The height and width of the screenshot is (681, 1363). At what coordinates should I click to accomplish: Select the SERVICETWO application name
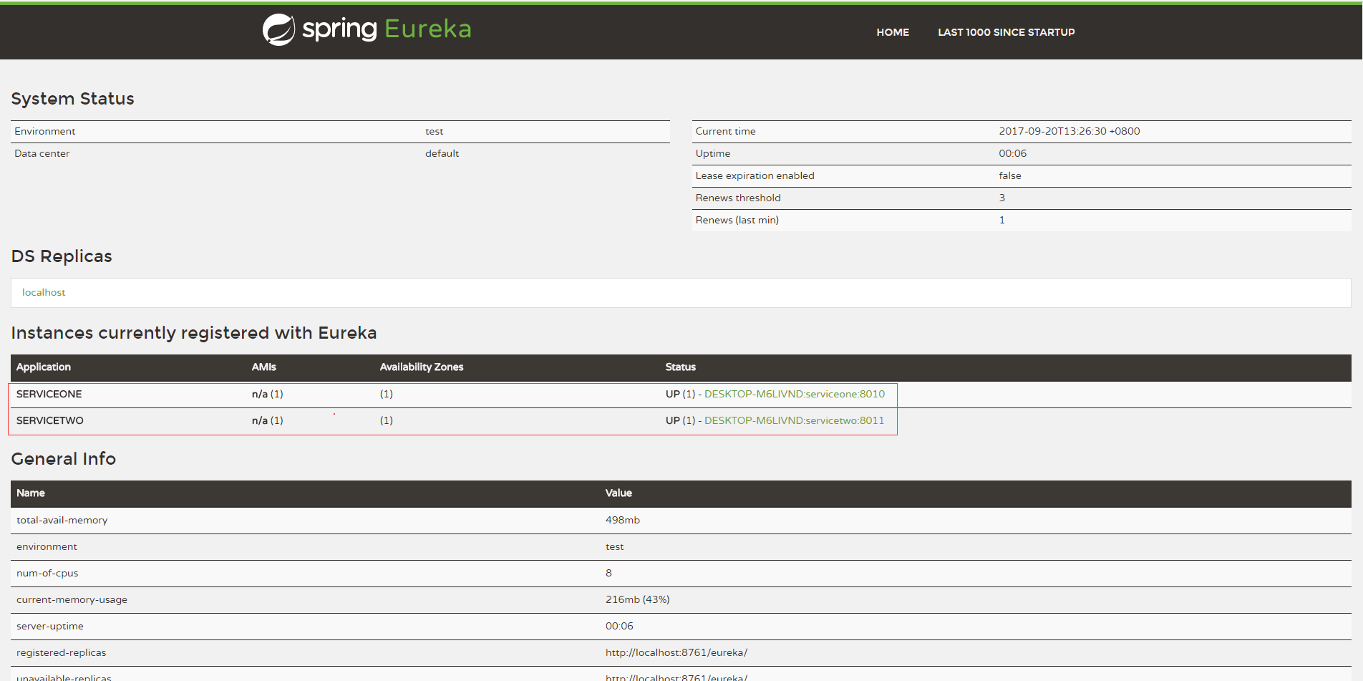(50, 420)
